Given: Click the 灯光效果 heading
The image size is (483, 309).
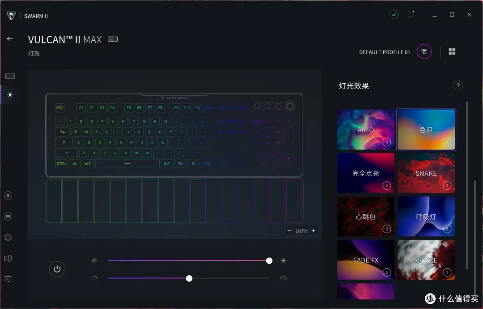Looking at the screenshot, I should 354,86.
